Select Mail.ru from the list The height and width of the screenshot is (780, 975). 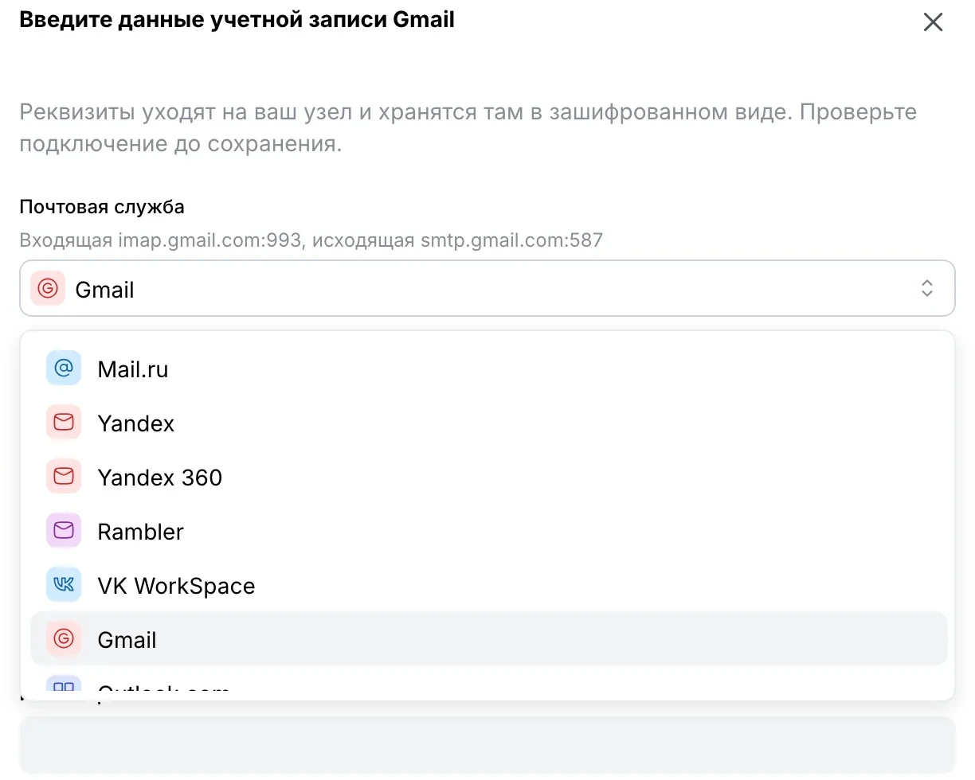point(488,369)
